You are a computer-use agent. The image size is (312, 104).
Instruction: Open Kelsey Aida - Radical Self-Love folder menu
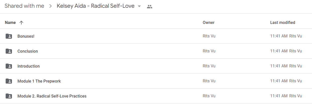[x=95, y=6]
